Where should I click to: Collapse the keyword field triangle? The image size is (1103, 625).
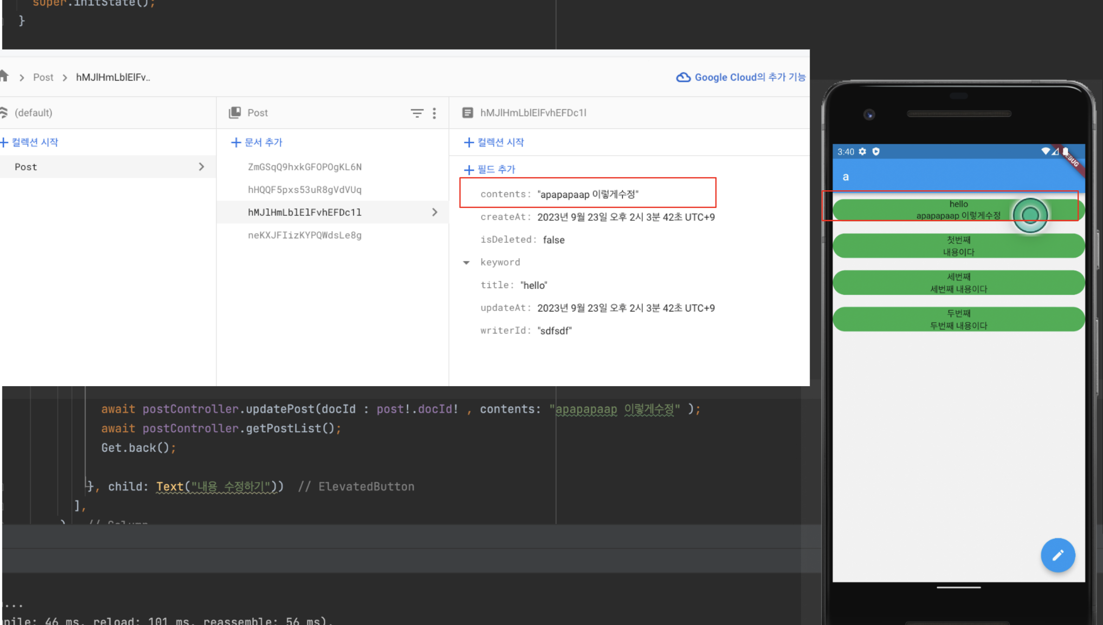(466, 262)
